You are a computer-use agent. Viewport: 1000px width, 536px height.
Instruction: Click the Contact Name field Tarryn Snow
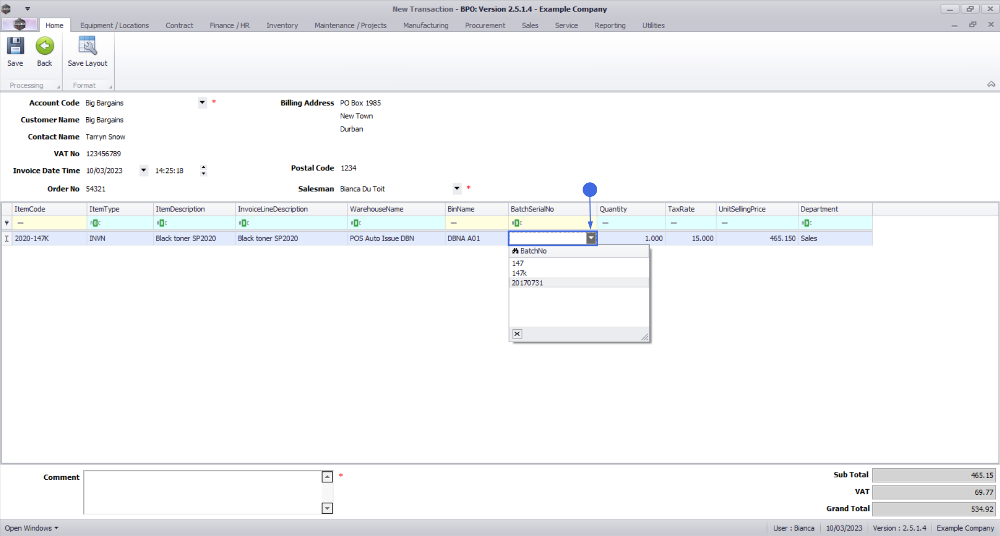click(105, 136)
